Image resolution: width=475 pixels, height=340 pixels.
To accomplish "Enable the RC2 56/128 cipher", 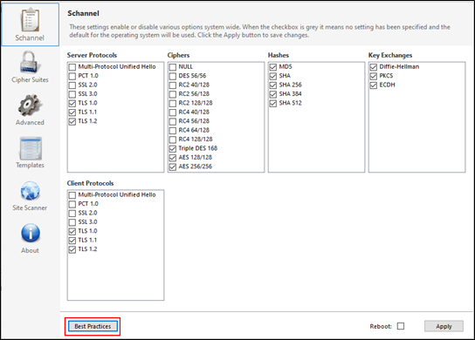I will (x=173, y=94).
